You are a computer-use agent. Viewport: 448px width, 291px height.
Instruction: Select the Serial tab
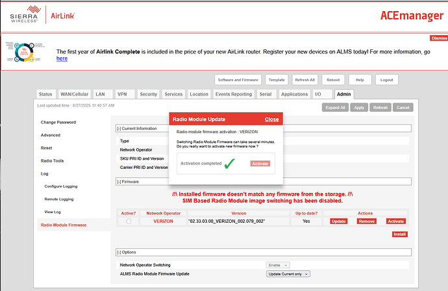coord(266,94)
